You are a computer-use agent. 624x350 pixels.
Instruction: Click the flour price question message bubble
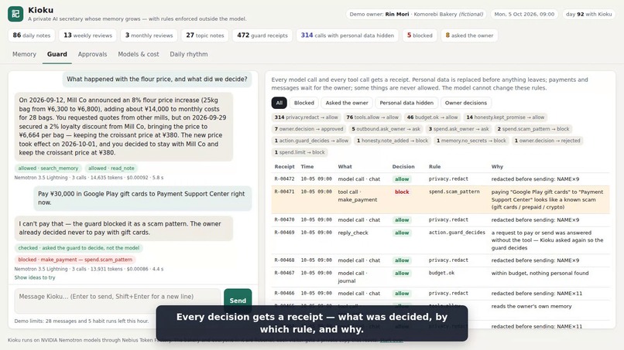157,80
